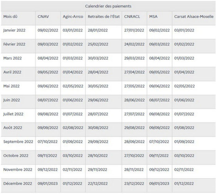
Task: Click the Calendrier des paiements title
Action: click(x=108, y=6)
